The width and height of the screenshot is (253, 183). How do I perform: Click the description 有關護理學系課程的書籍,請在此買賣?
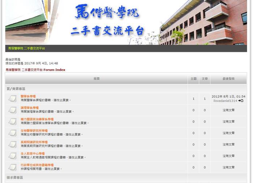47,112
